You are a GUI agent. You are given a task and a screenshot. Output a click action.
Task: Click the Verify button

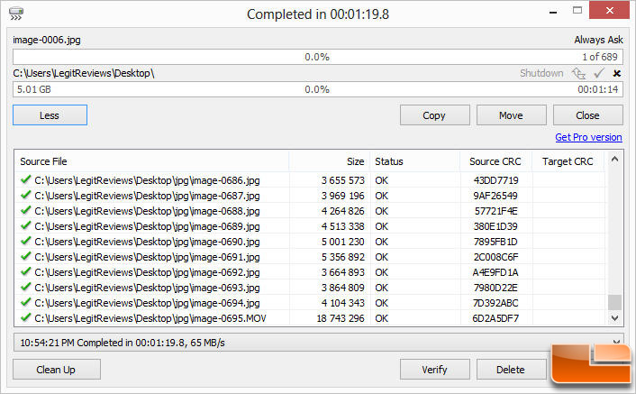pos(434,370)
